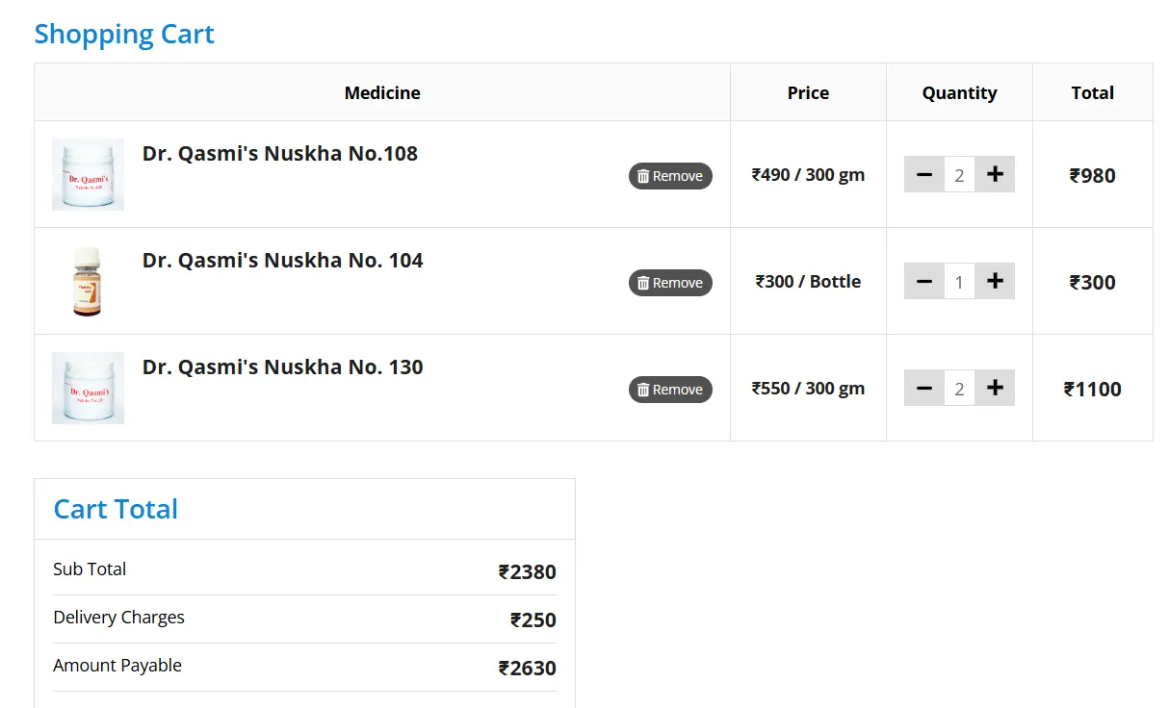The height and width of the screenshot is (708, 1169).
Task: Click the Nuskha No.108 product thumbnail
Action: [x=88, y=174]
